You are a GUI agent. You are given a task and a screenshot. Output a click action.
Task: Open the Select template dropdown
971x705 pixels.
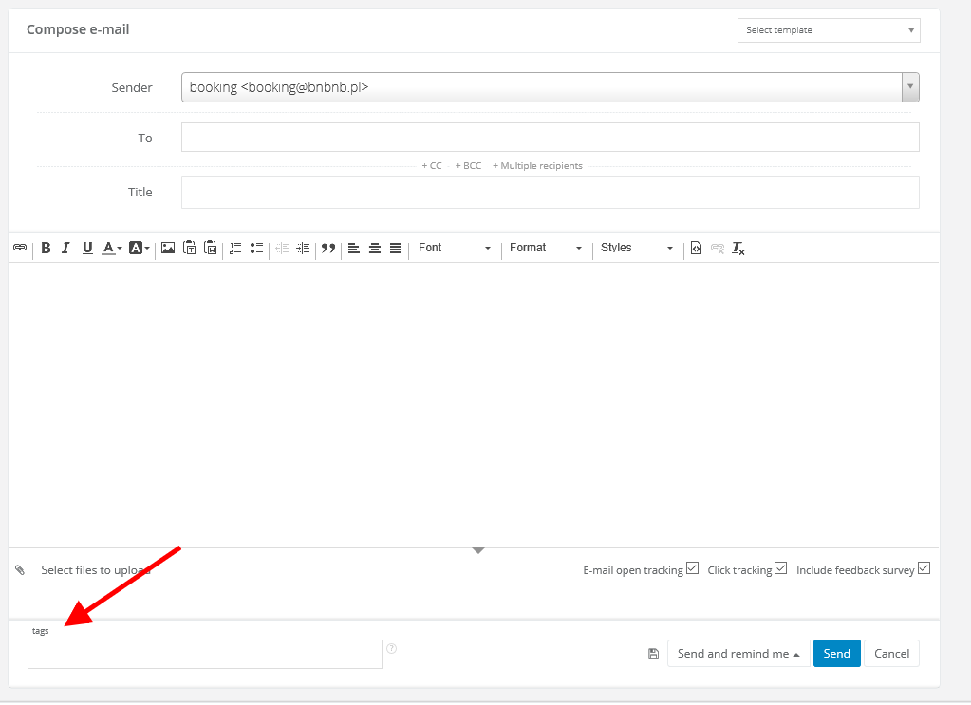(x=829, y=30)
